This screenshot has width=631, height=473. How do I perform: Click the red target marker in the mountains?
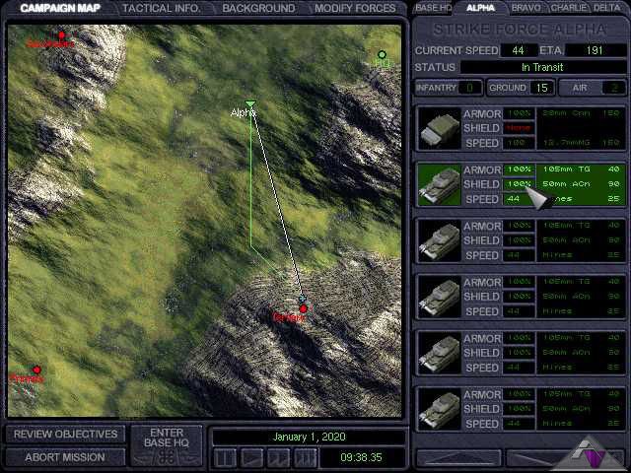coord(304,308)
